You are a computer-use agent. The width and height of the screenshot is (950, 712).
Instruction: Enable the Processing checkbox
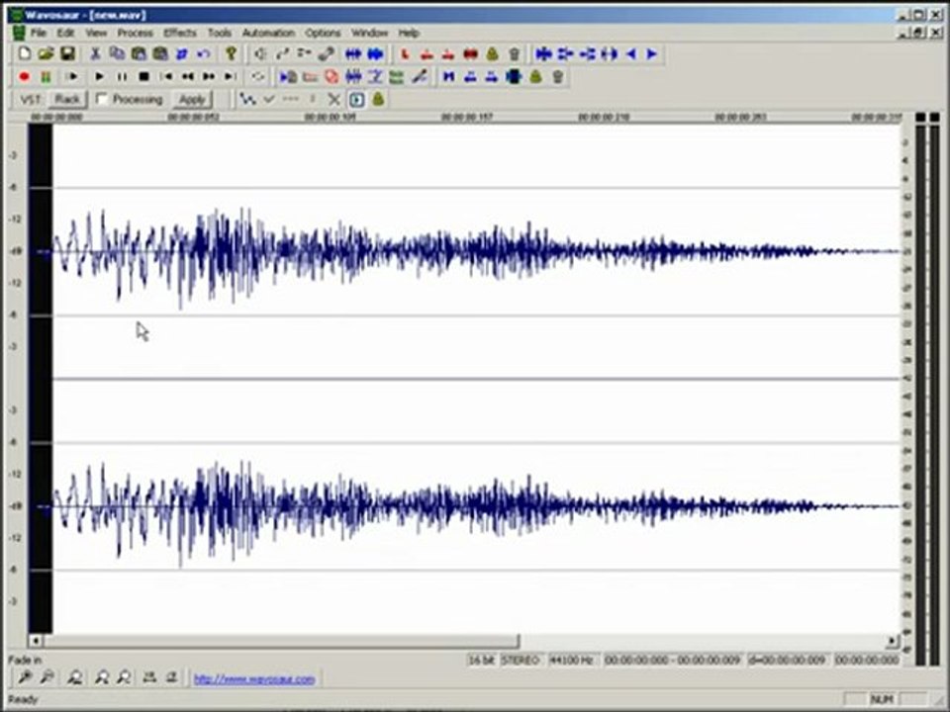(102, 99)
